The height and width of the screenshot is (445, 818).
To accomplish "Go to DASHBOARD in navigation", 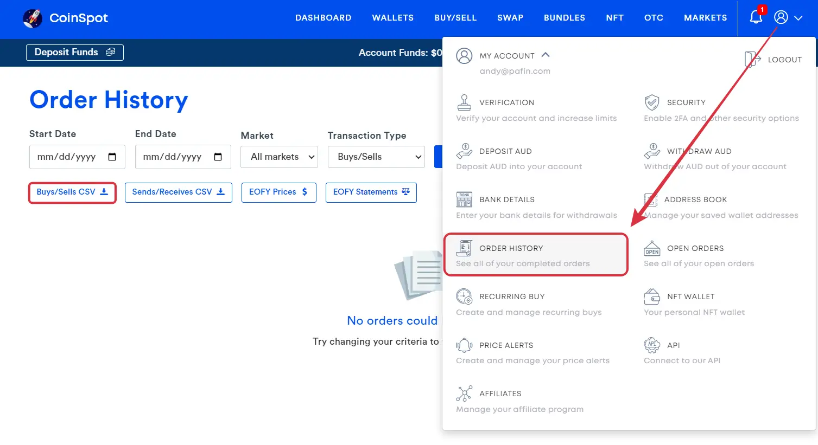I will [324, 18].
